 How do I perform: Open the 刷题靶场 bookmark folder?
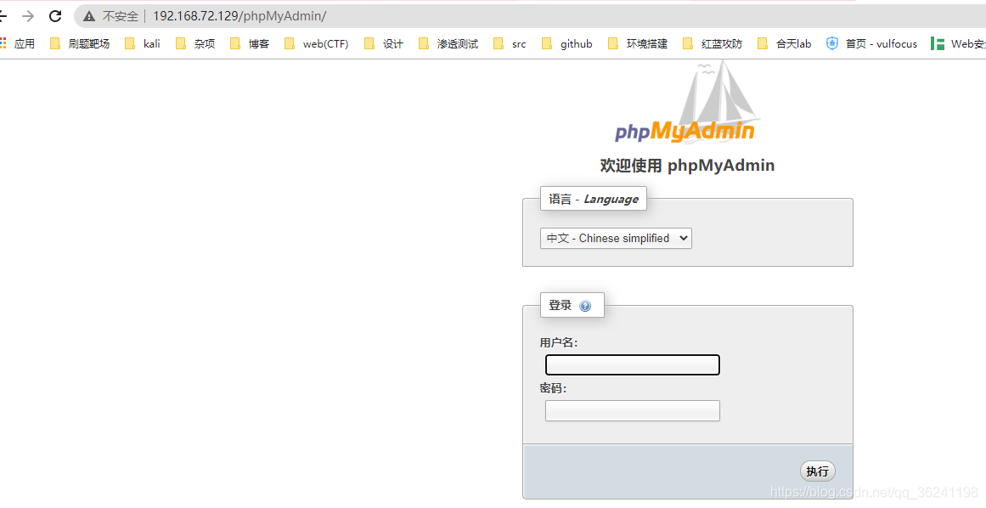(80, 43)
